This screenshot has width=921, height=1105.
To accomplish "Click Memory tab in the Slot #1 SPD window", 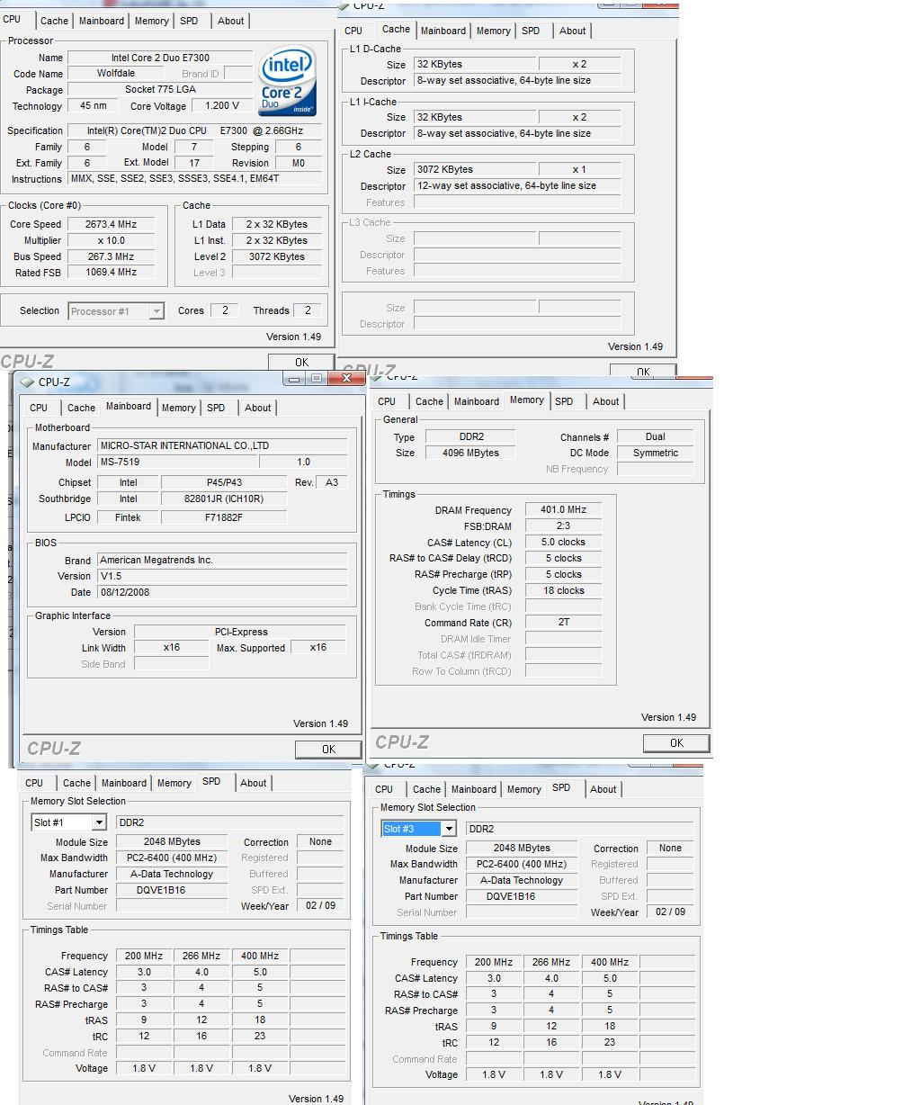I will (x=174, y=783).
